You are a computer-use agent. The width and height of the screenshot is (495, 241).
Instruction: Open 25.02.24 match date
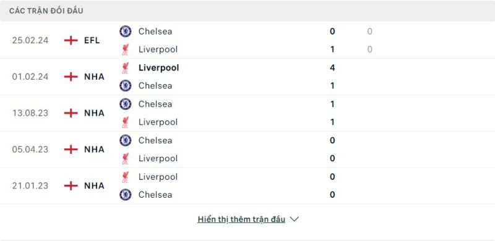[30, 40]
